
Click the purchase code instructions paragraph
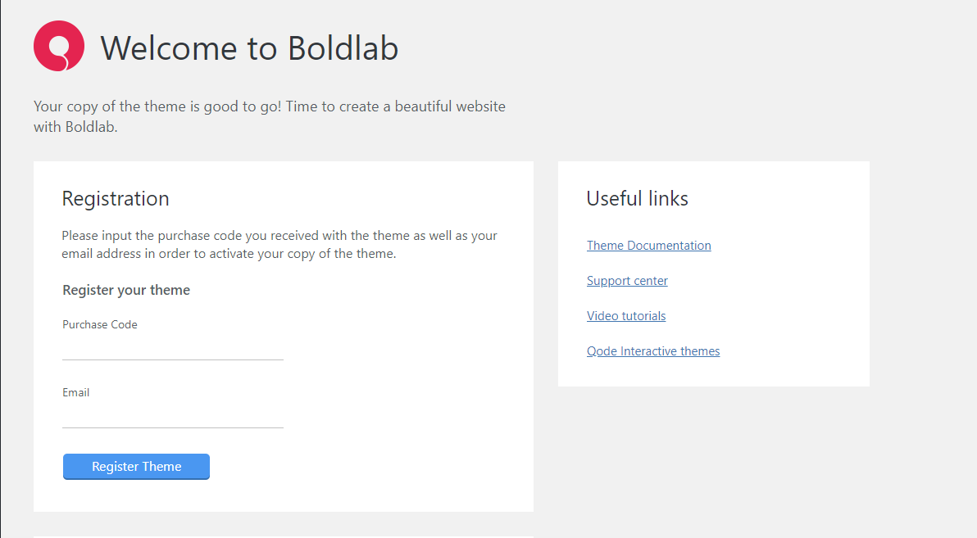279,244
